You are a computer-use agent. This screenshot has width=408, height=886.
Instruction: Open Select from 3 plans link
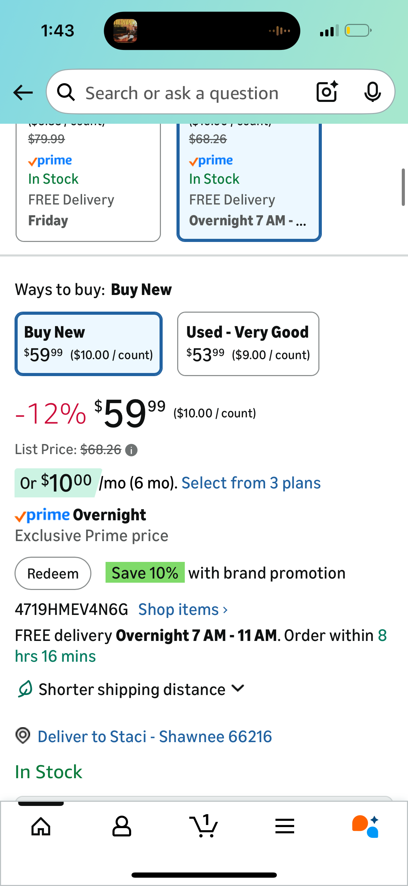[251, 483]
